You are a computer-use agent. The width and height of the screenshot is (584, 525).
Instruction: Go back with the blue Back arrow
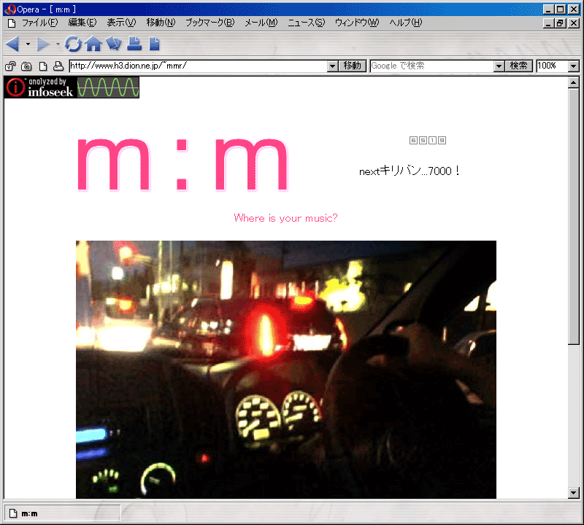[x=12, y=44]
